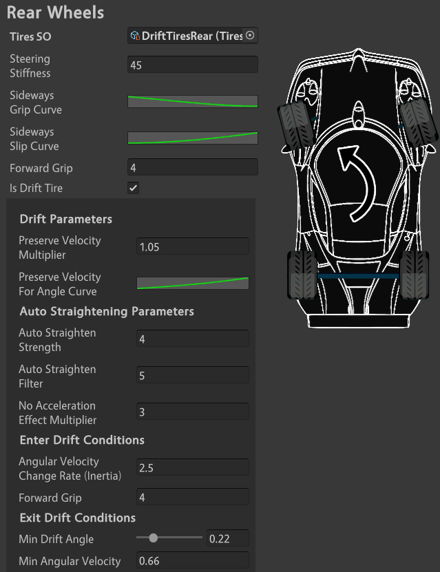Edit the Auto Straighten Strength field
The height and width of the screenshot is (572, 440).
pyautogui.click(x=193, y=339)
